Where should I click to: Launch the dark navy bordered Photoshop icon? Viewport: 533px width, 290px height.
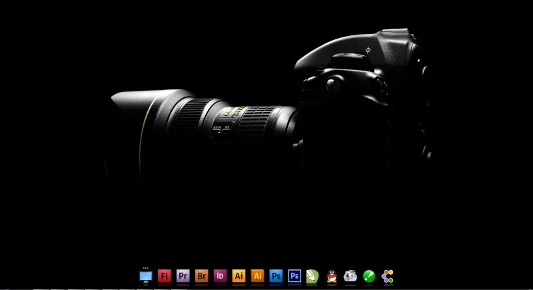point(294,276)
